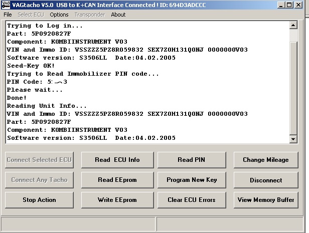Click the log scrollbar up arrow
309x233 pixels.
[x=293, y=25]
